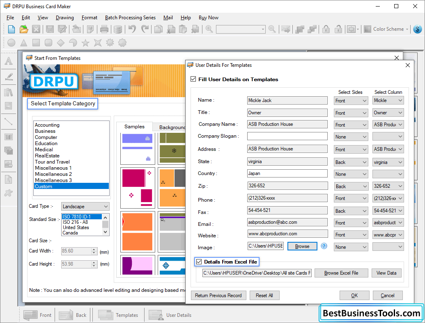The height and width of the screenshot is (323, 425).
Task: Click the Lock padlock icon
Action: [x=326, y=29]
